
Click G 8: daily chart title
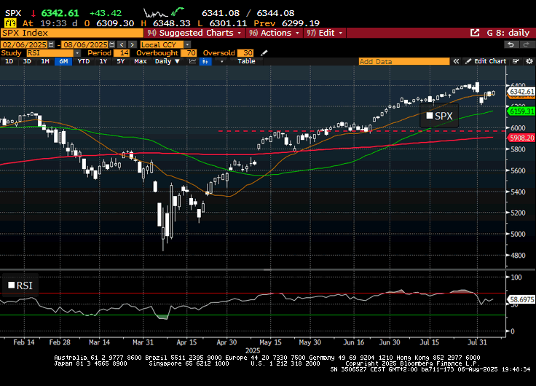tap(508, 33)
